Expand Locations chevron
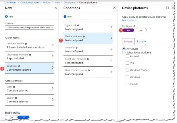The height and width of the screenshot is (123, 177). click(x=111, y=49)
